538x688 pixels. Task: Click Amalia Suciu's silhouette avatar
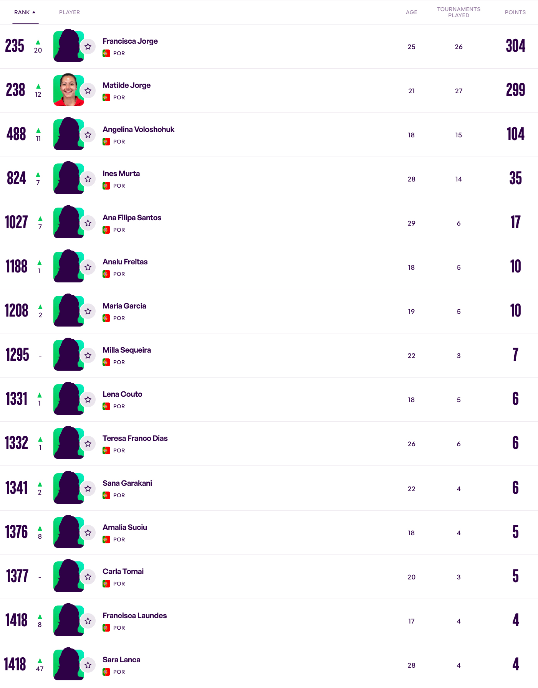68,532
